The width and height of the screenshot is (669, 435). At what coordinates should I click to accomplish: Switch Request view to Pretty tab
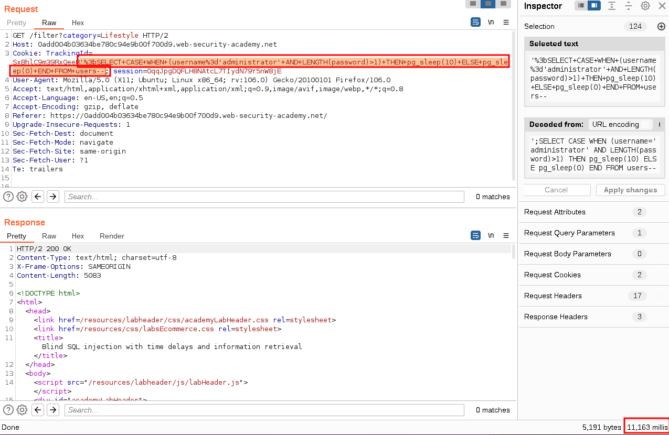pos(16,23)
